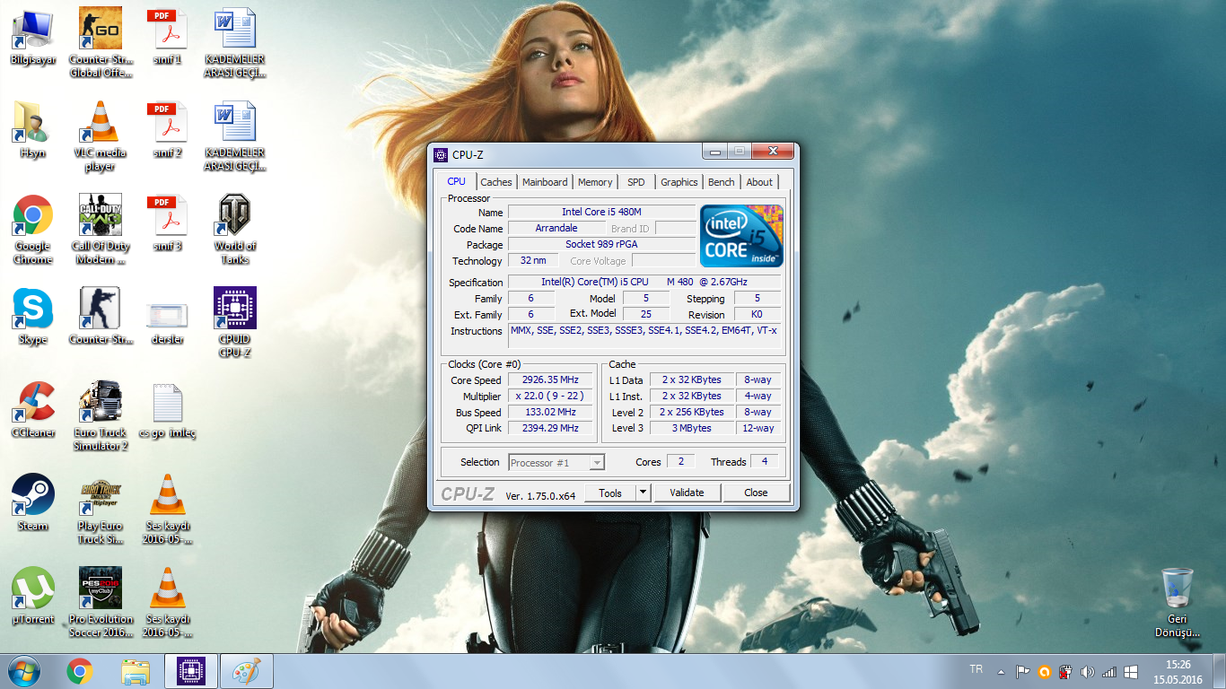This screenshot has height=689, width=1226.
Task: Click the Bus Speed value 133.02 MHz
Action: click(550, 412)
